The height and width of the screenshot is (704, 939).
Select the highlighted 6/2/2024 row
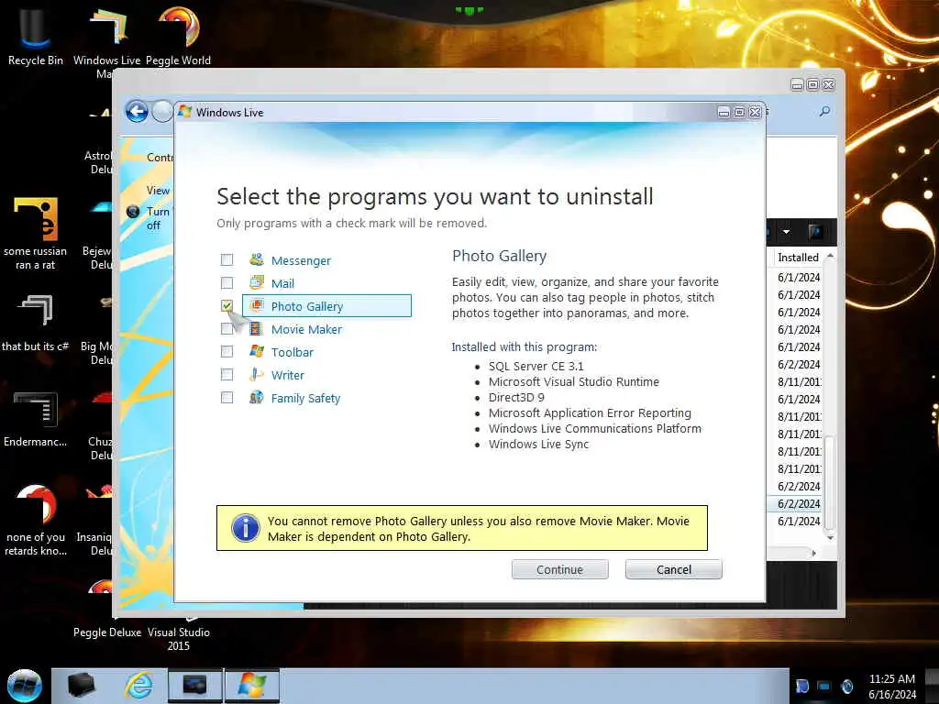pyautogui.click(x=796, y=504)
